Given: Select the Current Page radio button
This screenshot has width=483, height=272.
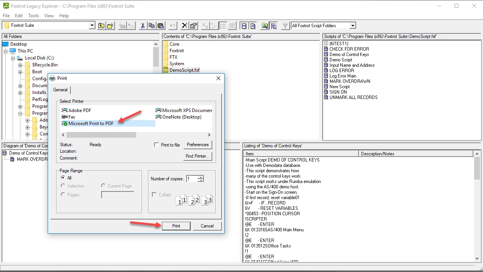Looking at the screenshot, I should pyautogui.click(x=103, y=186).
